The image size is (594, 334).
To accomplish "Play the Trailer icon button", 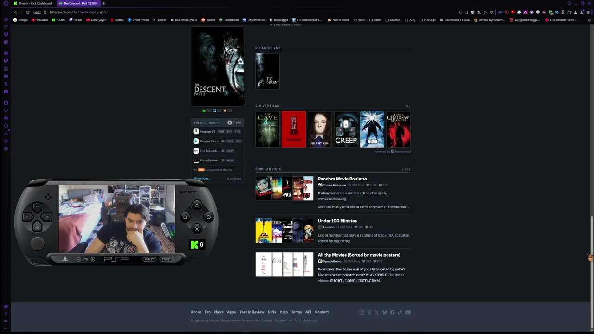I will tap(229, 122).
